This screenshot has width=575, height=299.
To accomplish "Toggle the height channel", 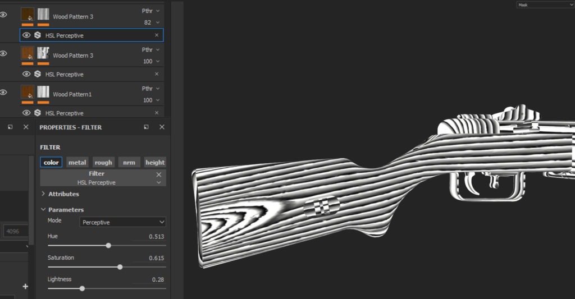I will click(155, 162).
